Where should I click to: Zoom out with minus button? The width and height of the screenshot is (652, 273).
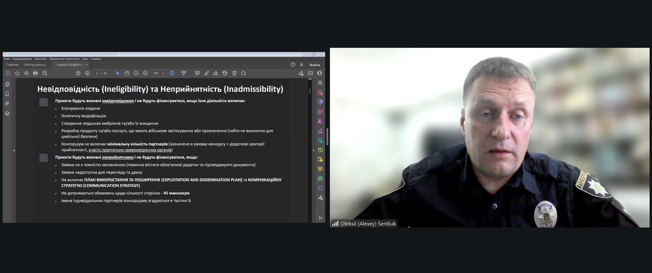click(136, 73)
